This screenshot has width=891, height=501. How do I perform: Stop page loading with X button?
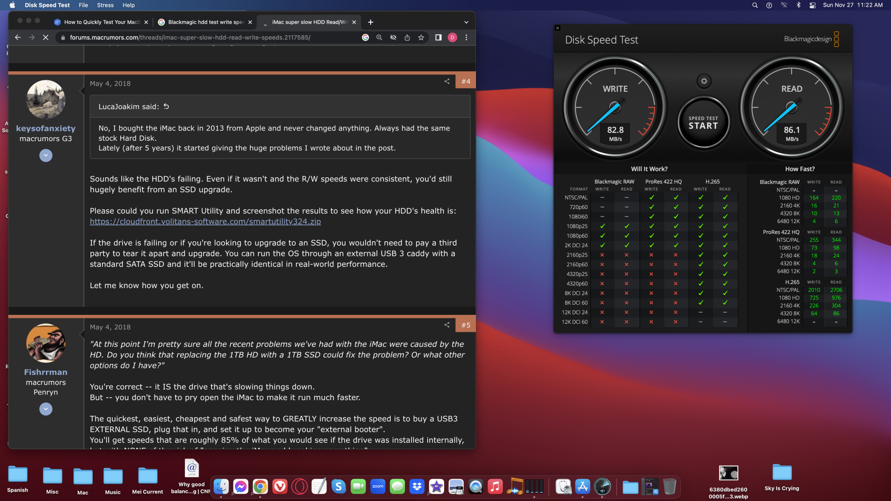[45, 37]
